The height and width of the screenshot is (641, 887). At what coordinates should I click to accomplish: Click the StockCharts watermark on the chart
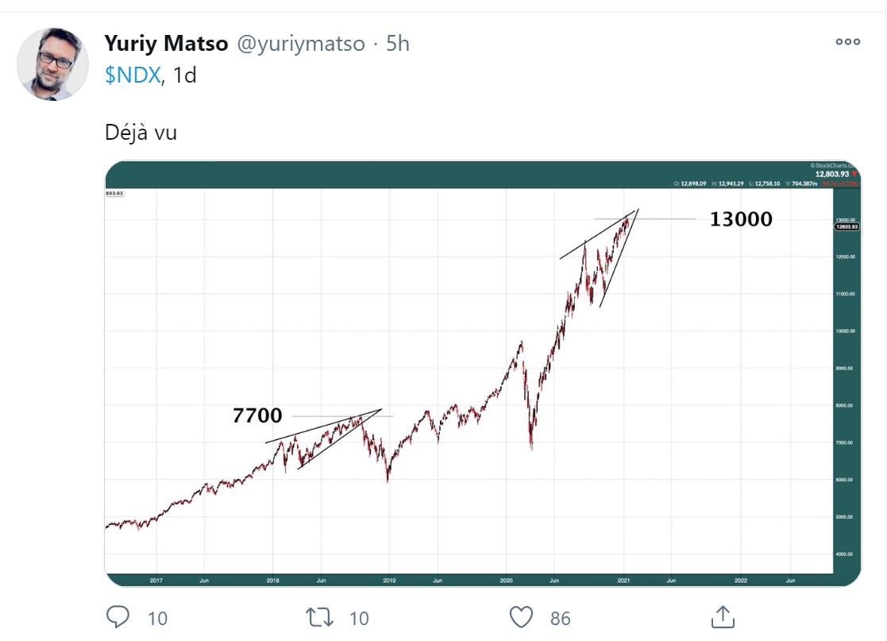(833, 165)
